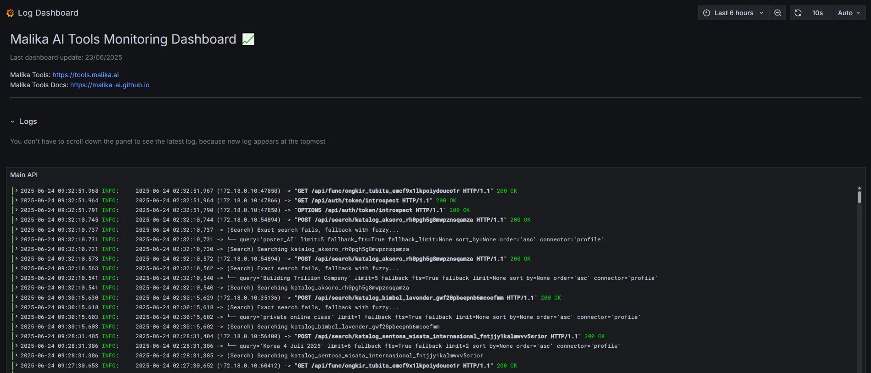
Task: Expand log row at 09:27:30.653
Action: 17,365
